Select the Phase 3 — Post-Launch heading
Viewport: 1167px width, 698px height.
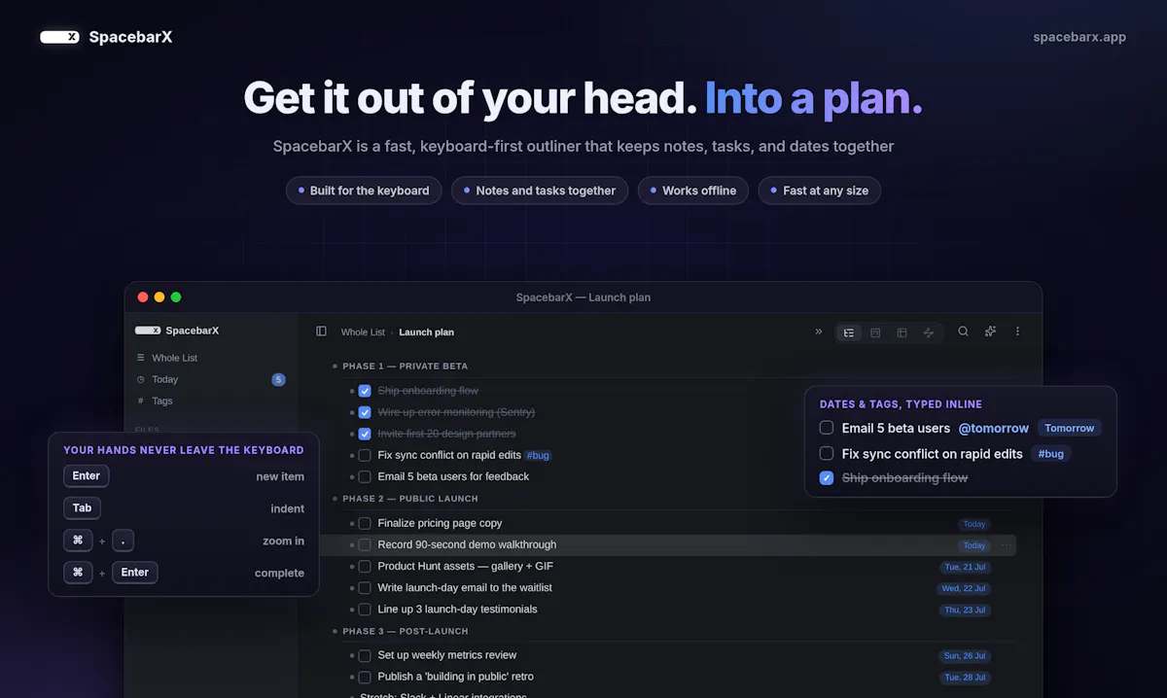pos(406,631)
